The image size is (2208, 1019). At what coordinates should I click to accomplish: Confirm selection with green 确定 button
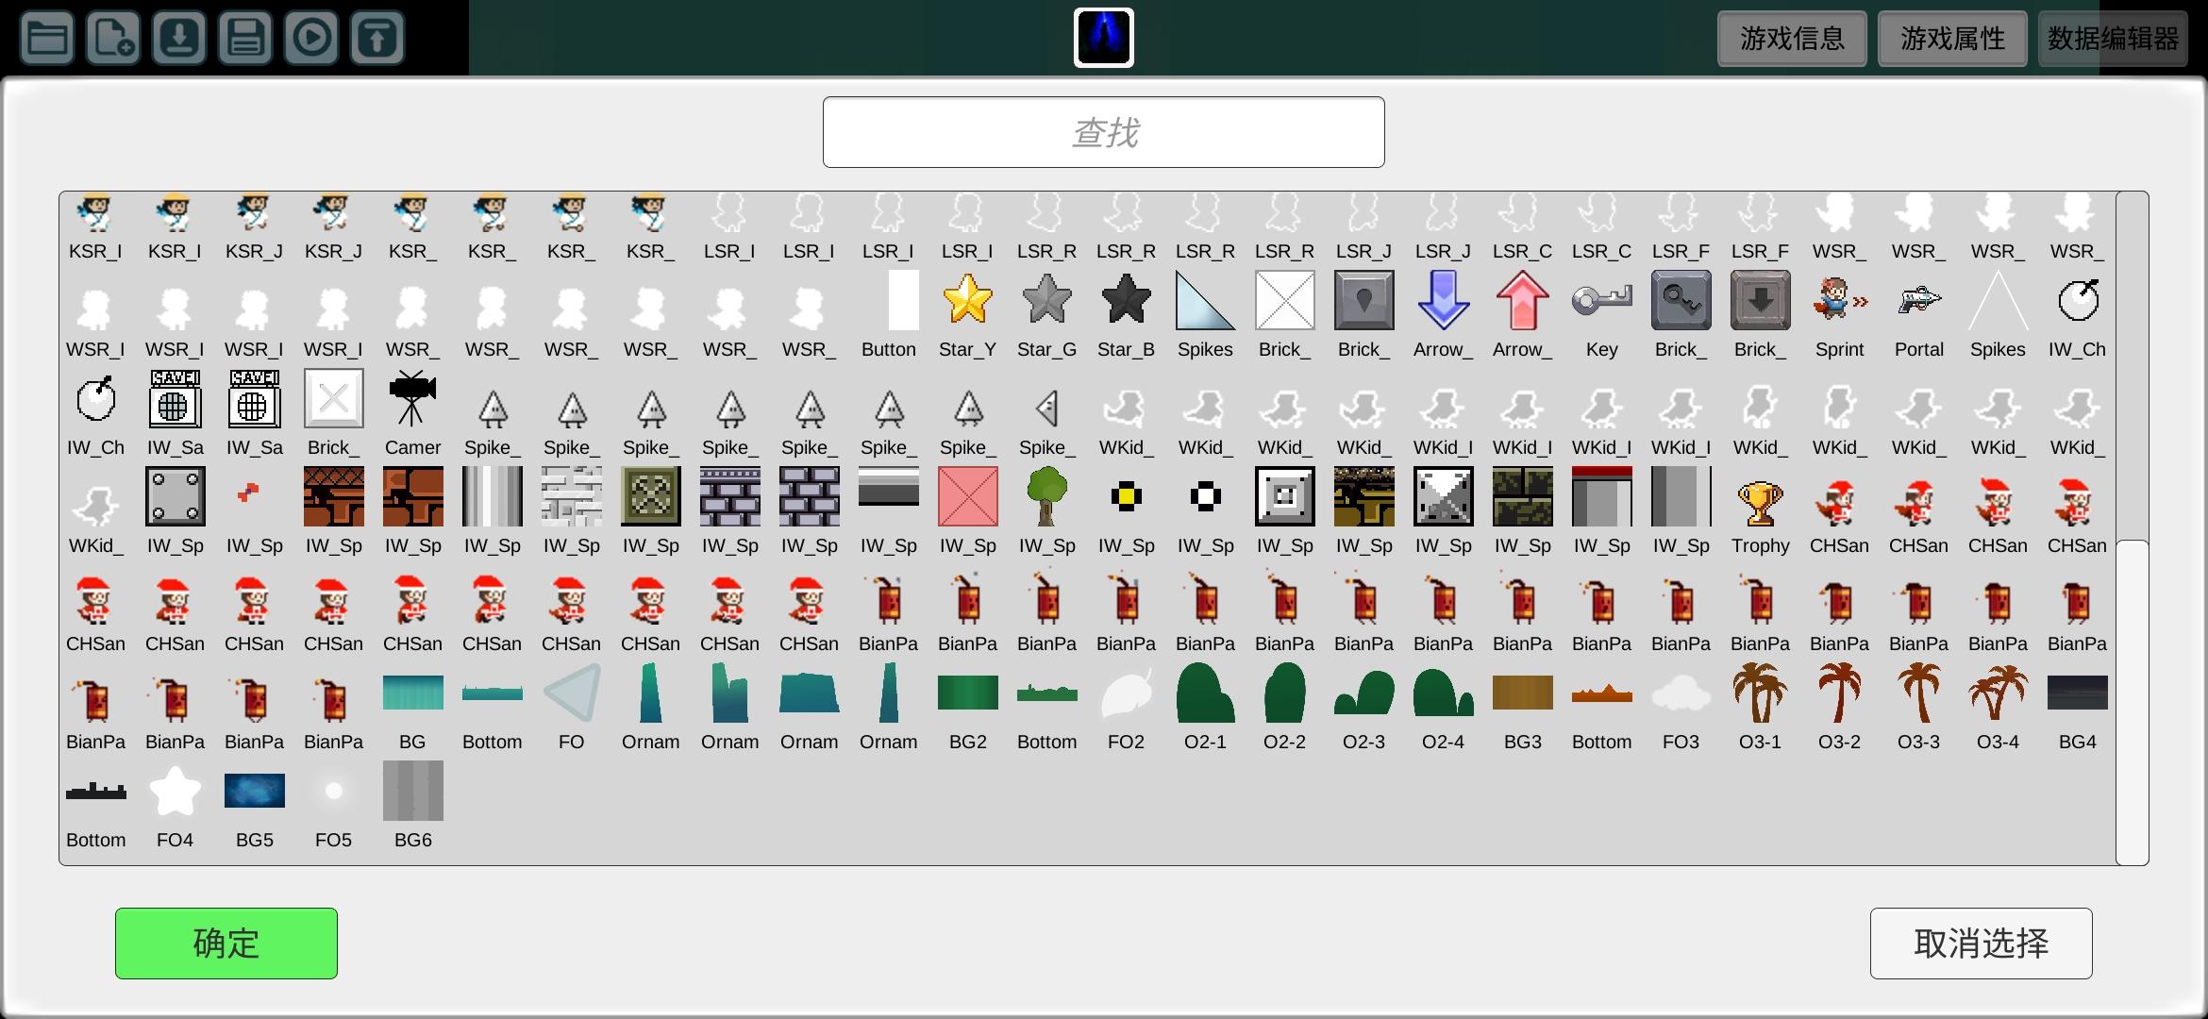click(226, 944)
